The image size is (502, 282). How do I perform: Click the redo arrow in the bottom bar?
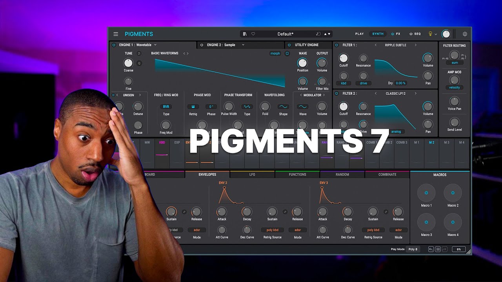(445, 249)
